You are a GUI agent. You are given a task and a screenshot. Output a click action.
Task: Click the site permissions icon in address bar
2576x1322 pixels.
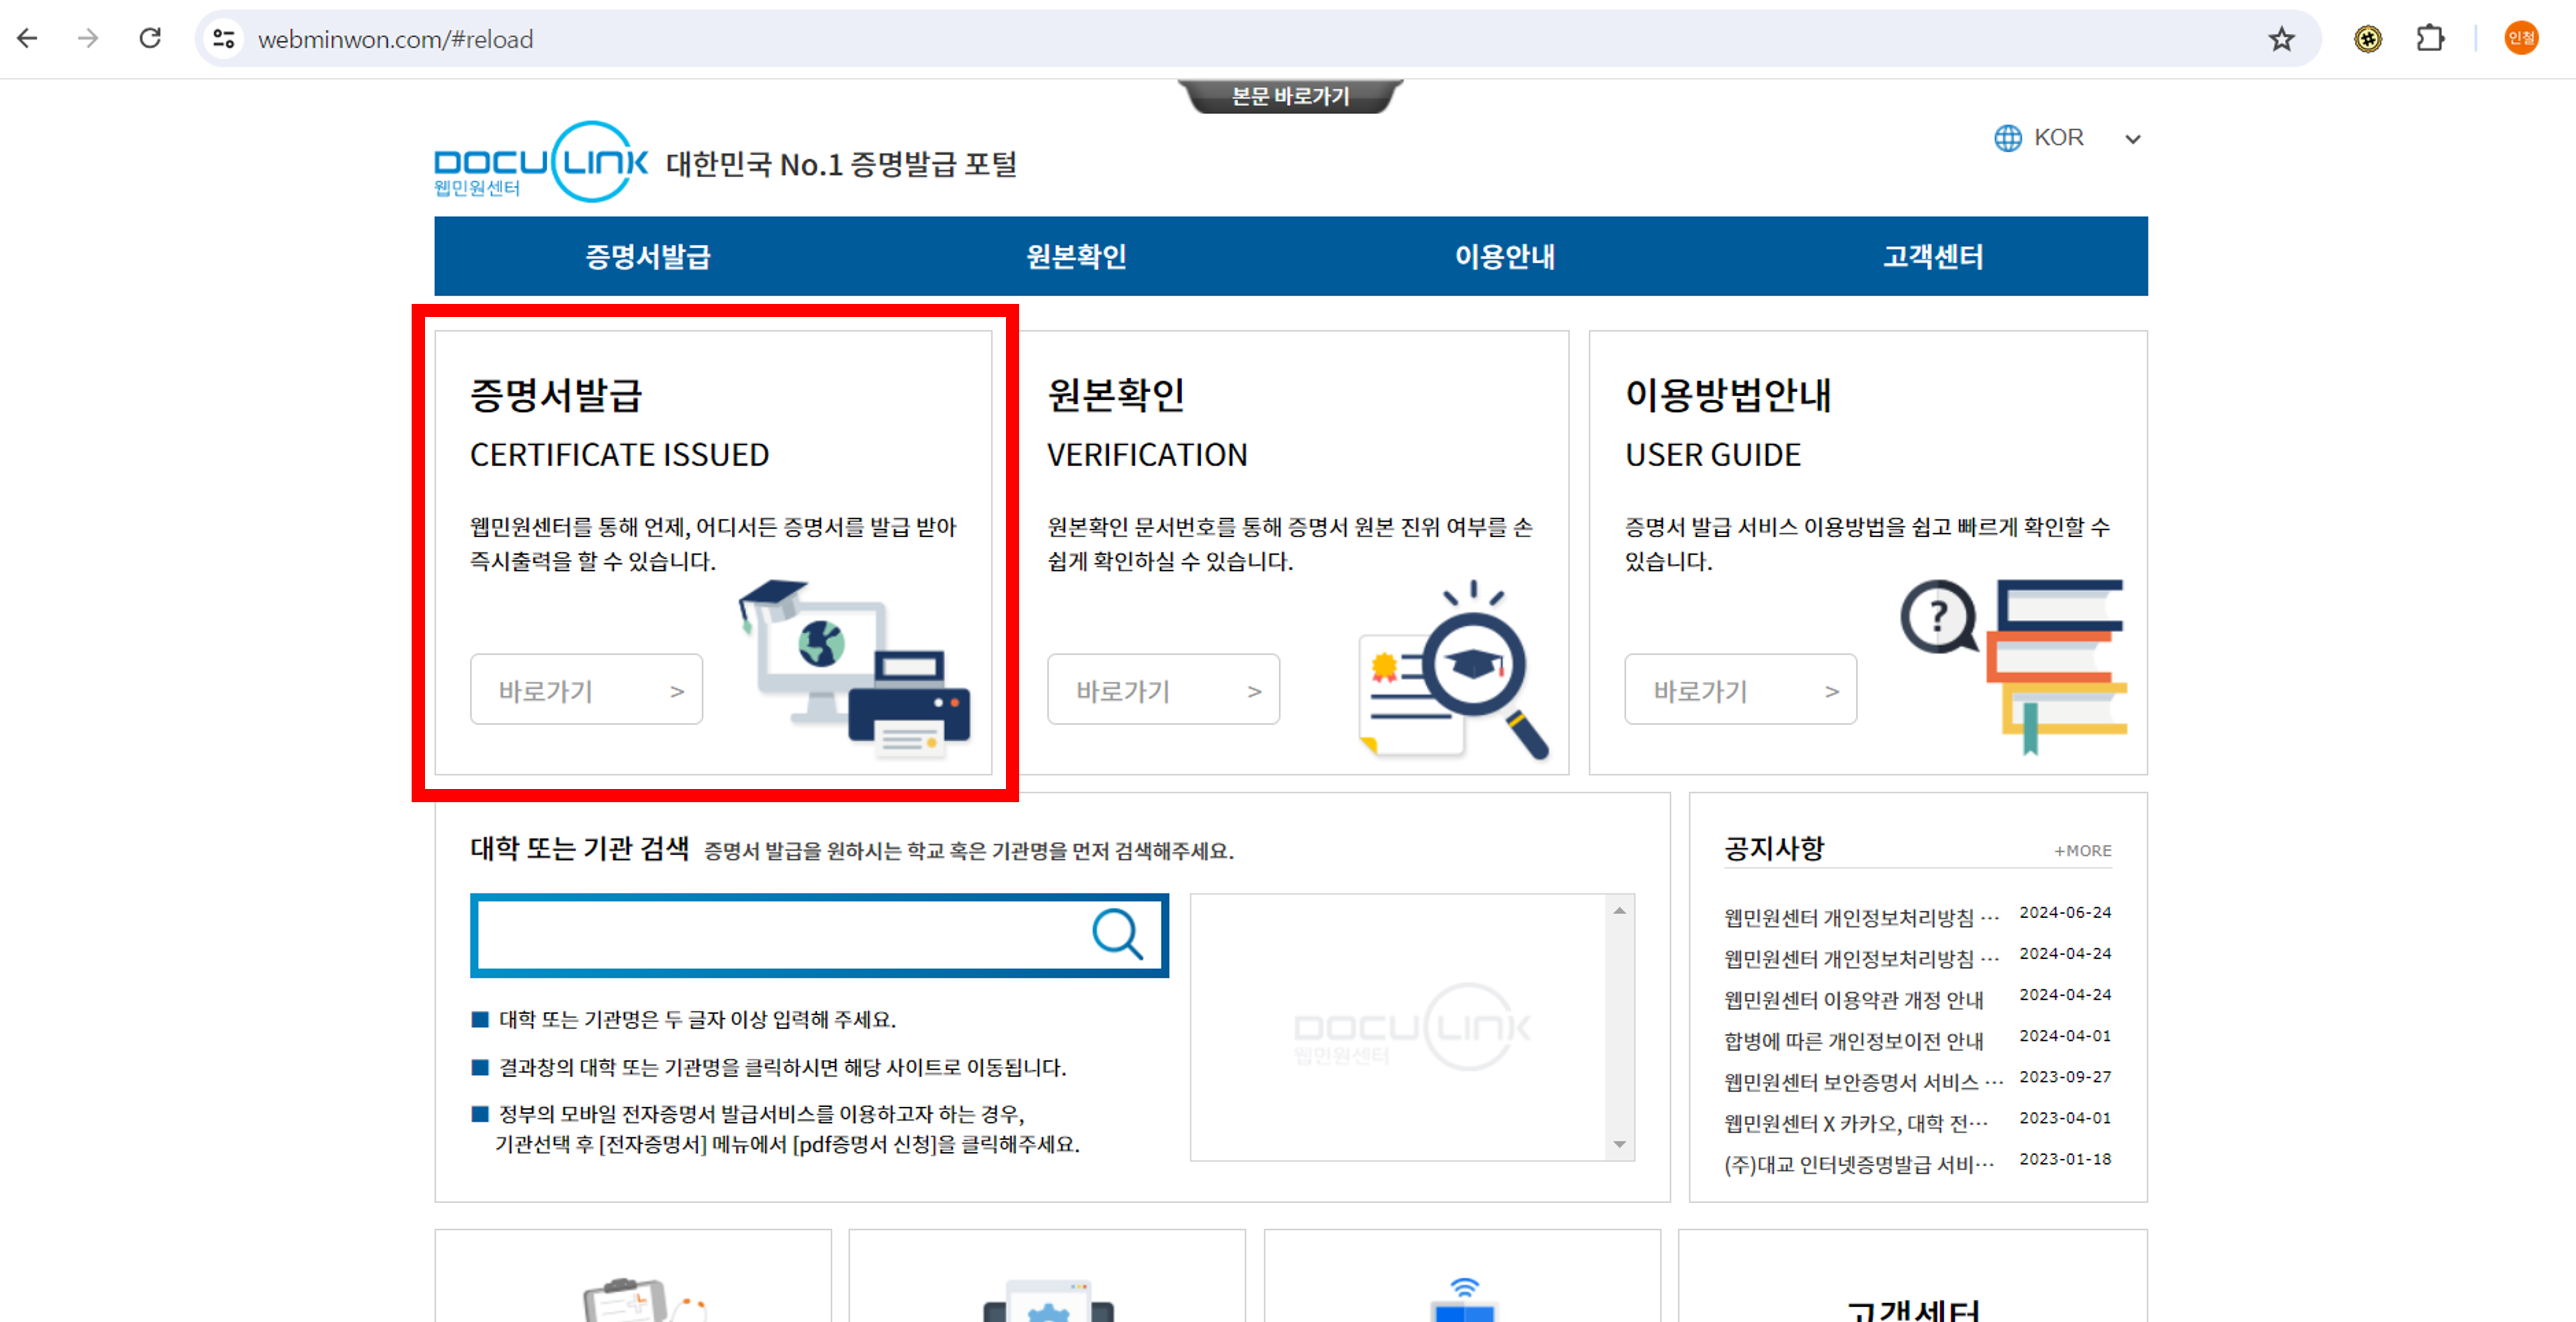coord(223,38)
